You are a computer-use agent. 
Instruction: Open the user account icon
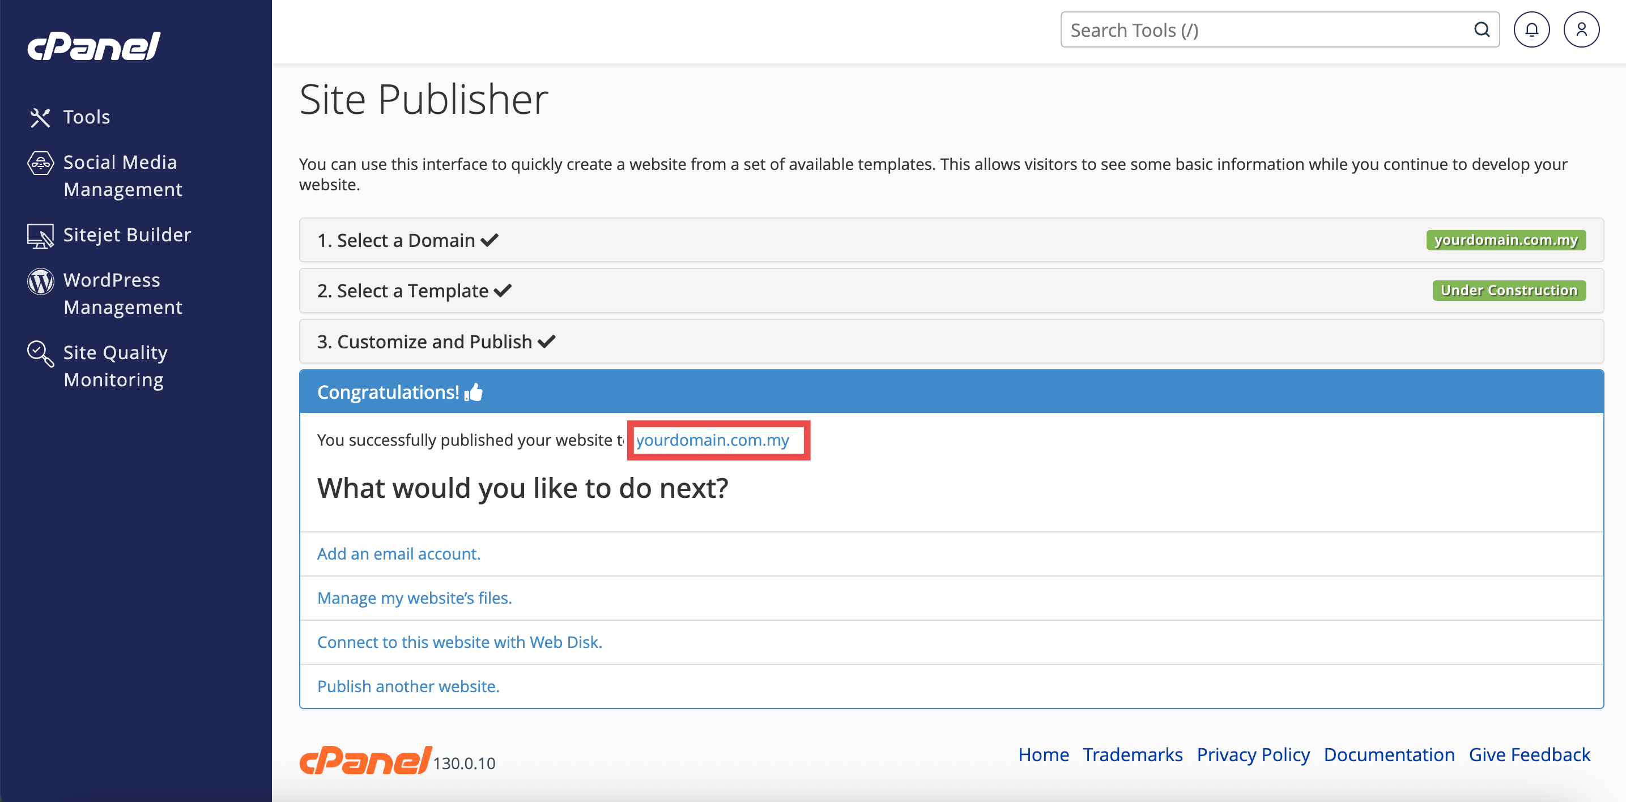(x=1581, y=29)
